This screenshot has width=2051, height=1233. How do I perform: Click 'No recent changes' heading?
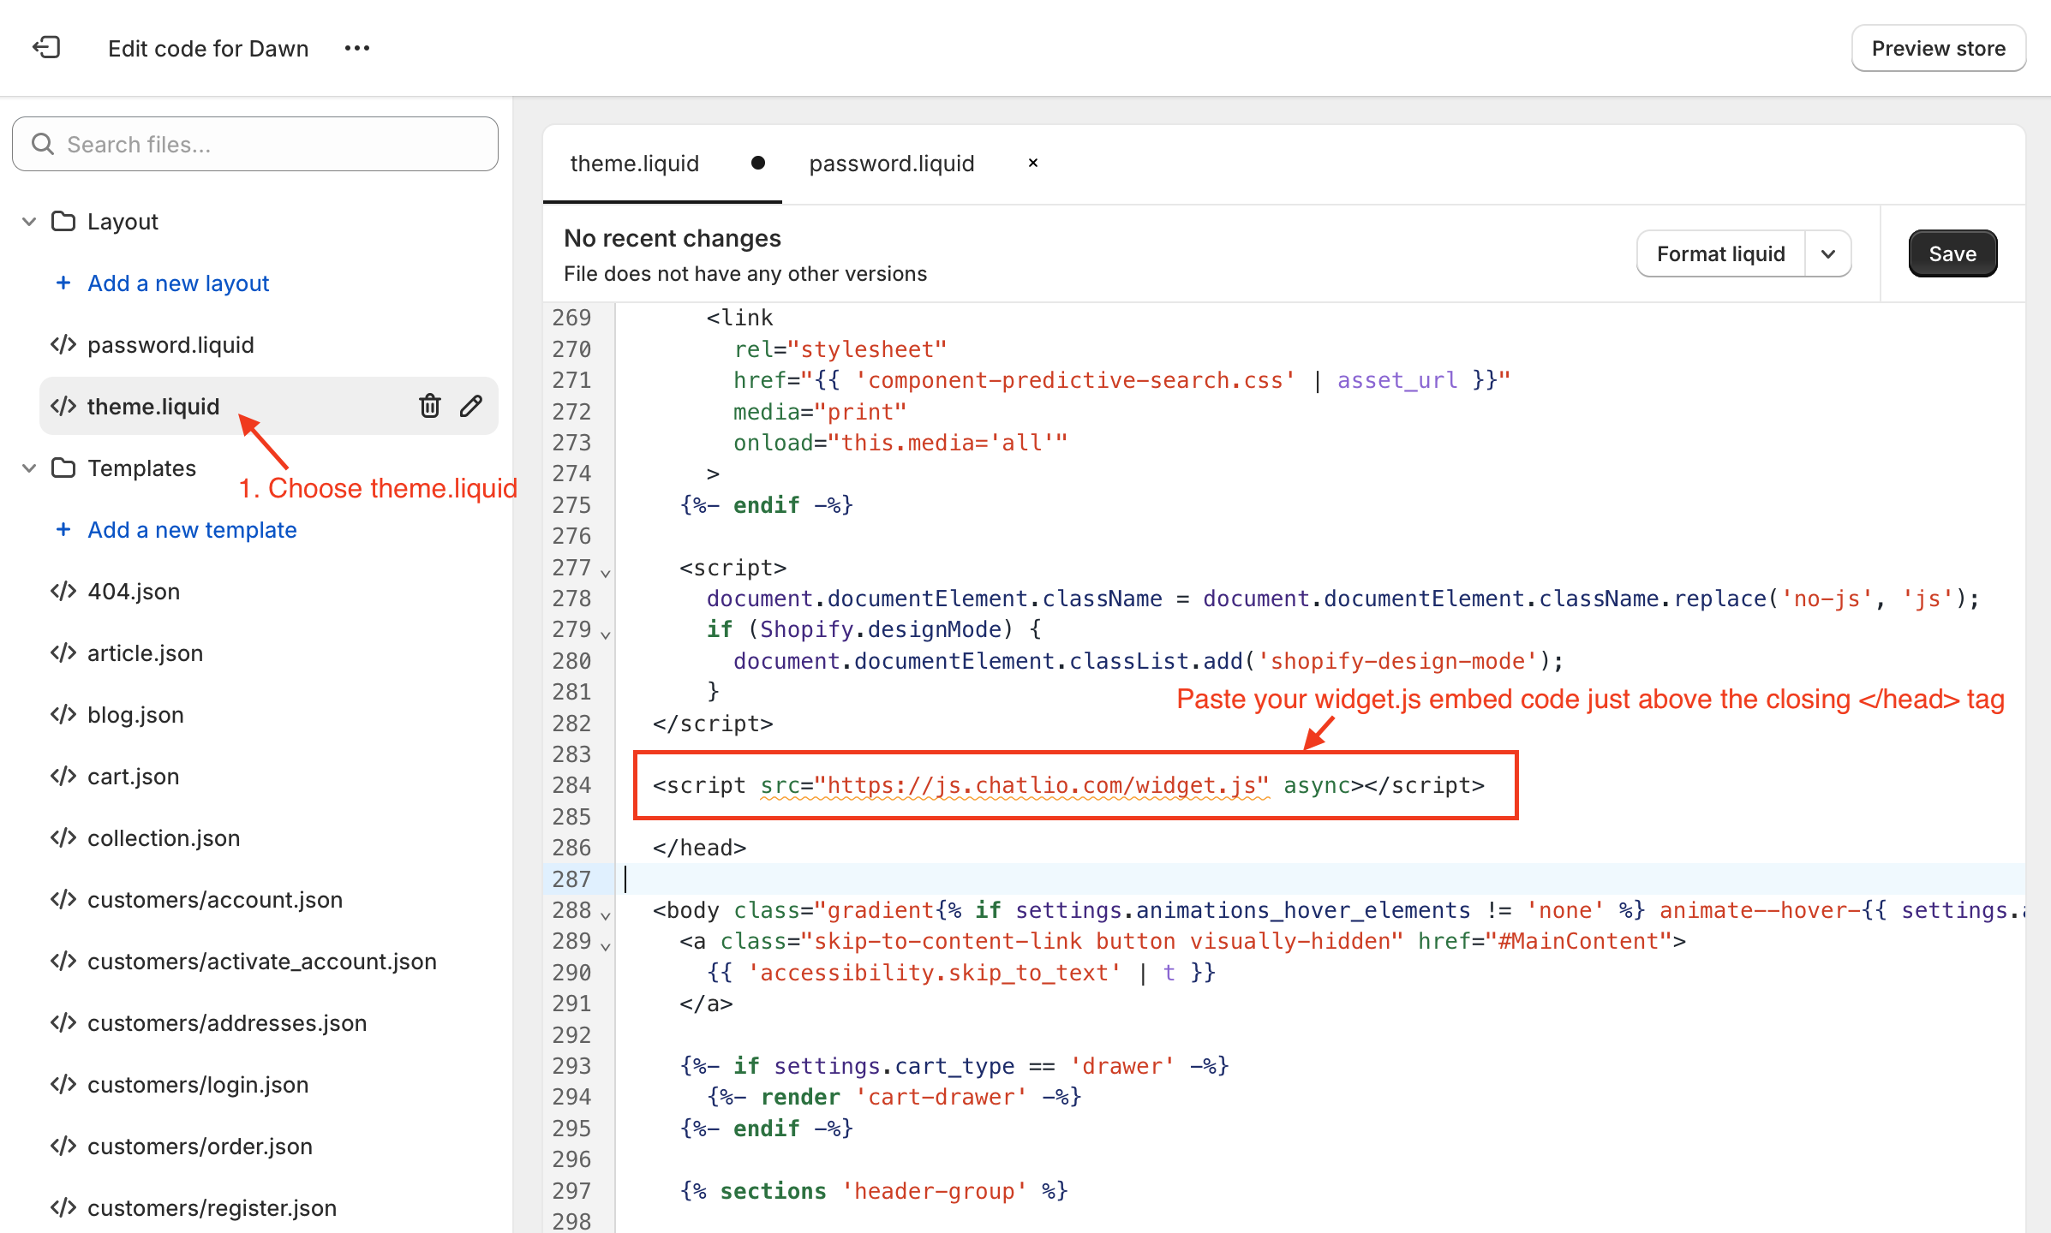[673, 238]
